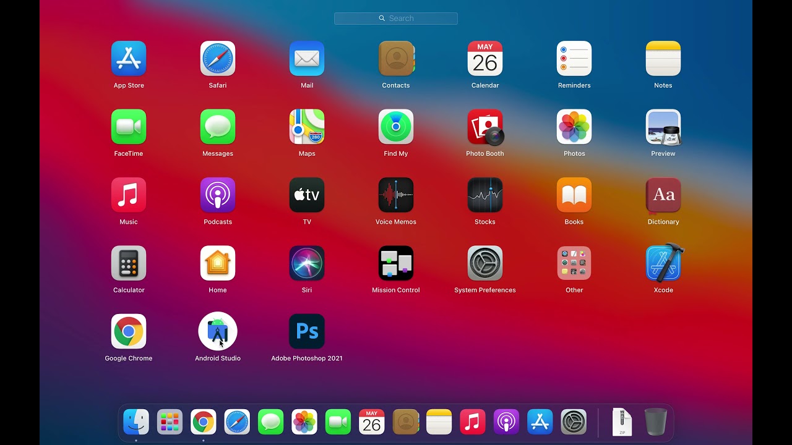The image size is (792, 445).
Task: Open the ZIP file in the Dock
Action: [622, 422]
